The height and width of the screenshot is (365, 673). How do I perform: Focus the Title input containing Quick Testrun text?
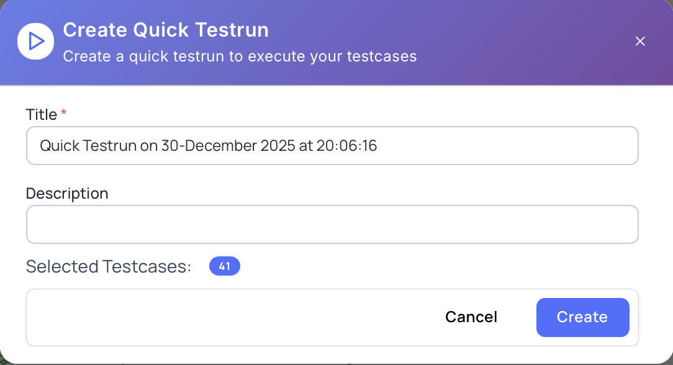coord(332,145)
